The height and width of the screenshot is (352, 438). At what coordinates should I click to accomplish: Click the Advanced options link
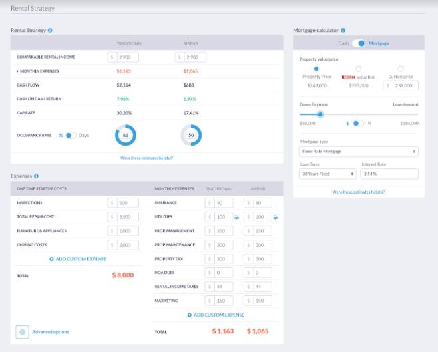click(x=51, y=331)
